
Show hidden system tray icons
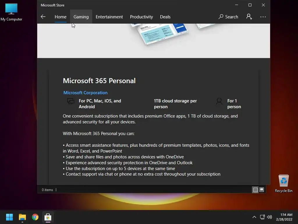click(254, 217)
